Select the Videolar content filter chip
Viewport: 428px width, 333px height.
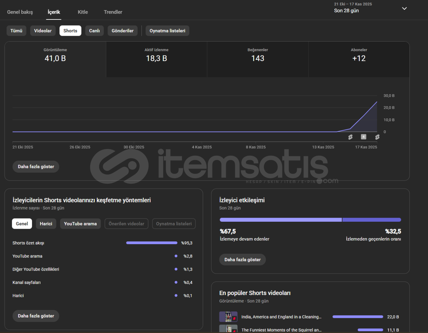click(x=43, y=31)
